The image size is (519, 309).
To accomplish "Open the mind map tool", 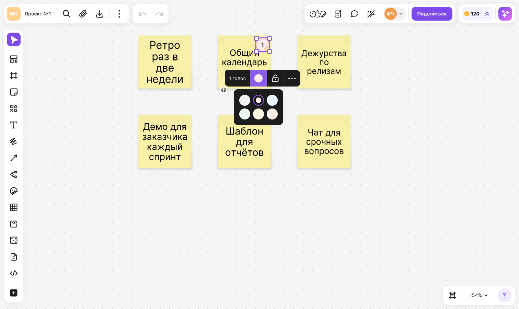I will pyautogui.click(x=14, y=174).
